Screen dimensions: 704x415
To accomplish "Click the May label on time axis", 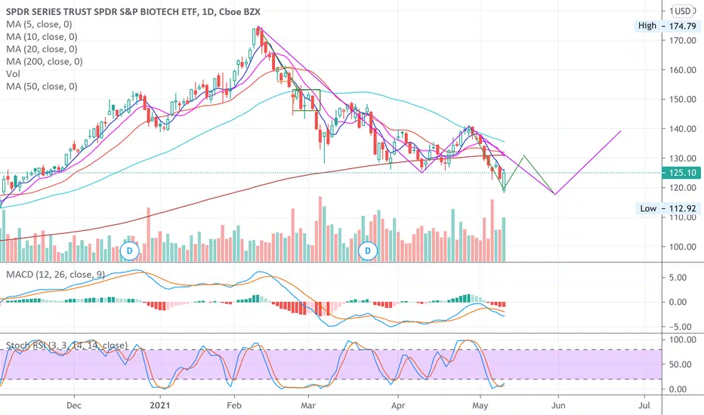I will pos(480,406).
